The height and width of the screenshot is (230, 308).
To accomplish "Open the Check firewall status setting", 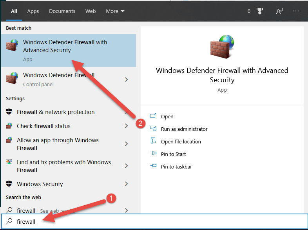I will click(69, 126).
